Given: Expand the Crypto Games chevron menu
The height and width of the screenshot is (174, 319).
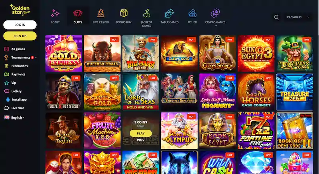Looking at the screenshot, I should click(216, 26).
